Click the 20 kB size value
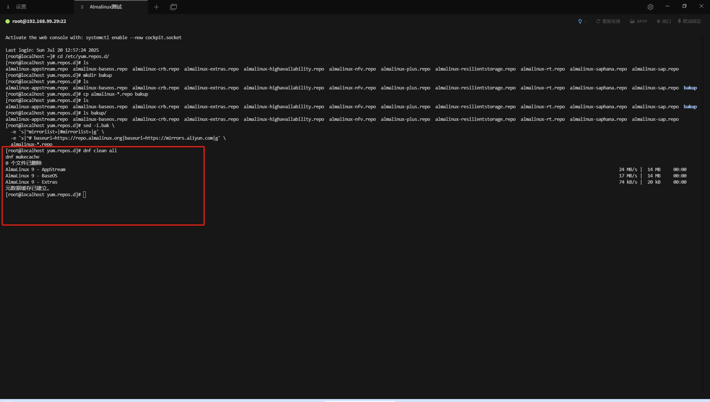The height and width of the screenshot is (402, 710). coord(654,182)
